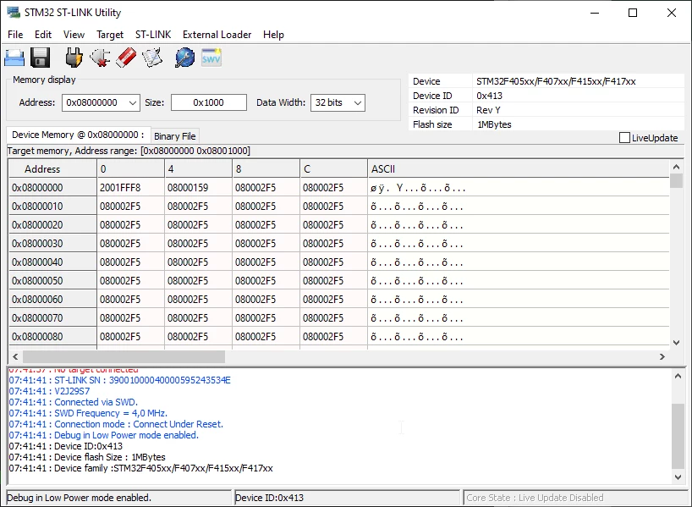Connect to the target plug icon
This screenshot has width=692, height=507.
click(74, 58)
